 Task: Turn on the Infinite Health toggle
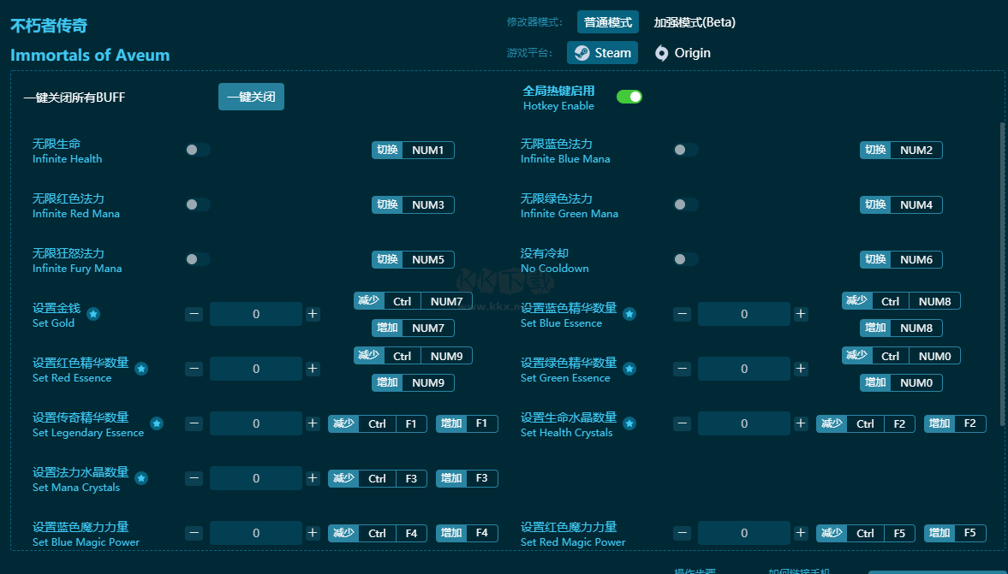click(x=198, y=151)
